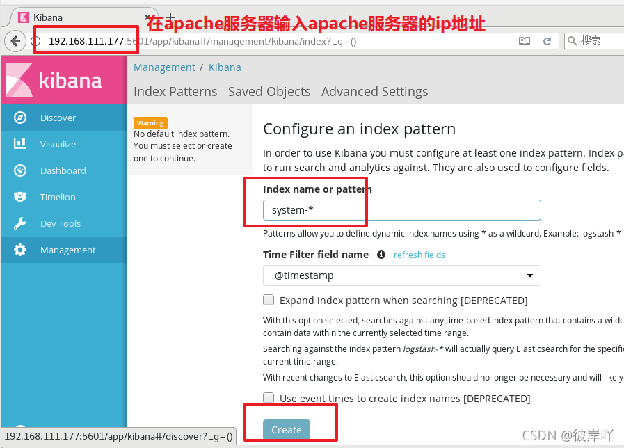Click the browser back arrow button
Viewport: 624px width, 448px height.
coord(15,41)
